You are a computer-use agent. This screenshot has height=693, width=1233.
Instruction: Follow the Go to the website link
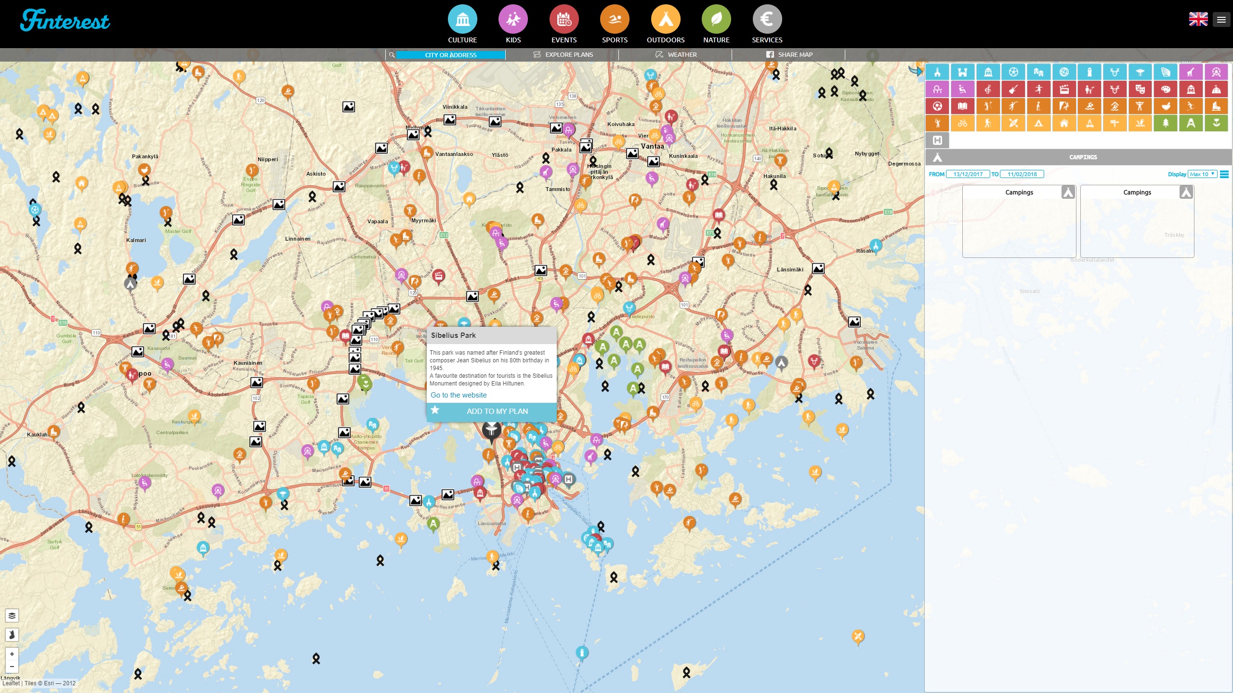pos(459,395)
